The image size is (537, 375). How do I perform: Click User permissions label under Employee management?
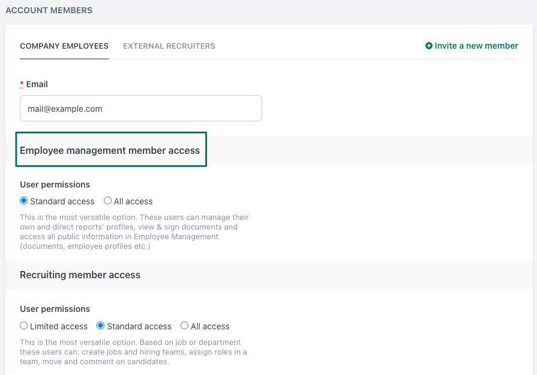[x=55, y=184]
